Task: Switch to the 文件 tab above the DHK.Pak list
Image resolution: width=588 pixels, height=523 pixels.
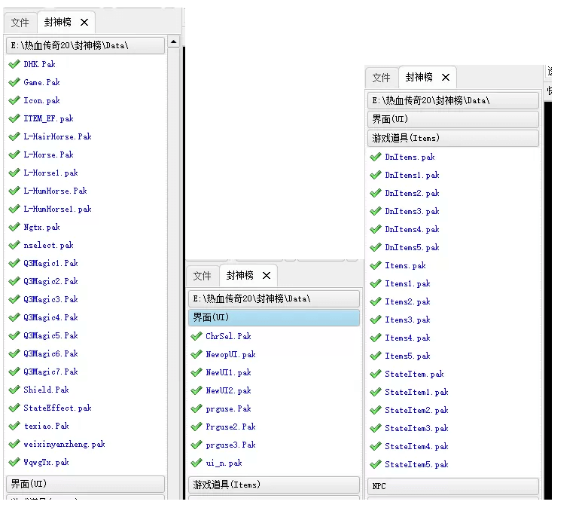Action: (20, 23)
